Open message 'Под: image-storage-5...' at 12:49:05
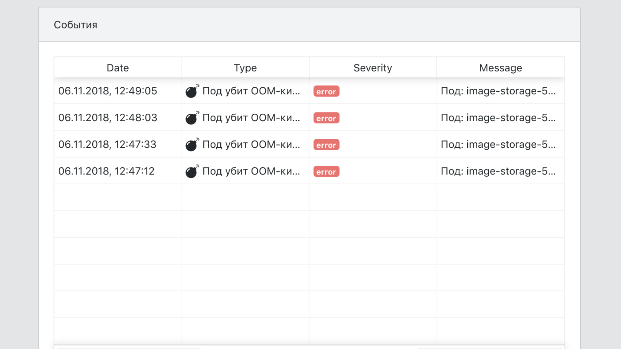The width and height of the screenshot is (621, 349). pyautogui.click(x=498, y=91)
